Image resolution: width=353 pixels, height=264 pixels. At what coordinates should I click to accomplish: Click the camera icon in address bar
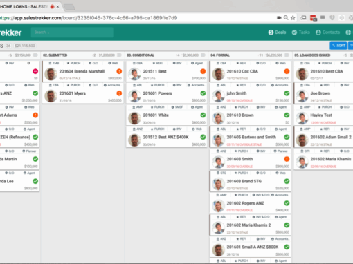pos(279,18)
